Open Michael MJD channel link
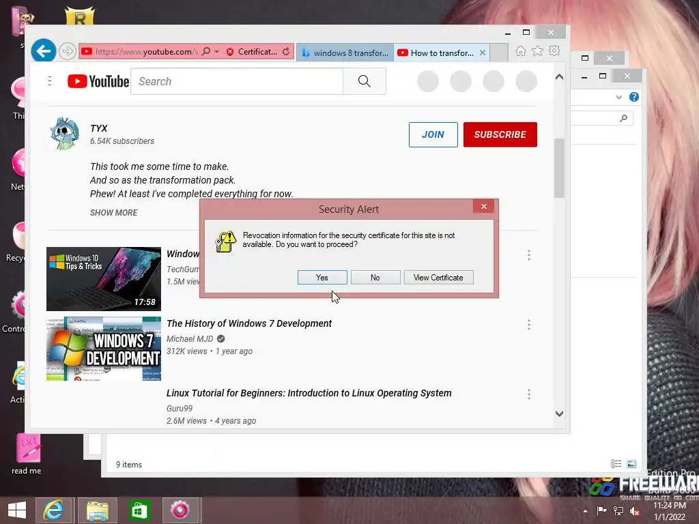 (190, 338)
